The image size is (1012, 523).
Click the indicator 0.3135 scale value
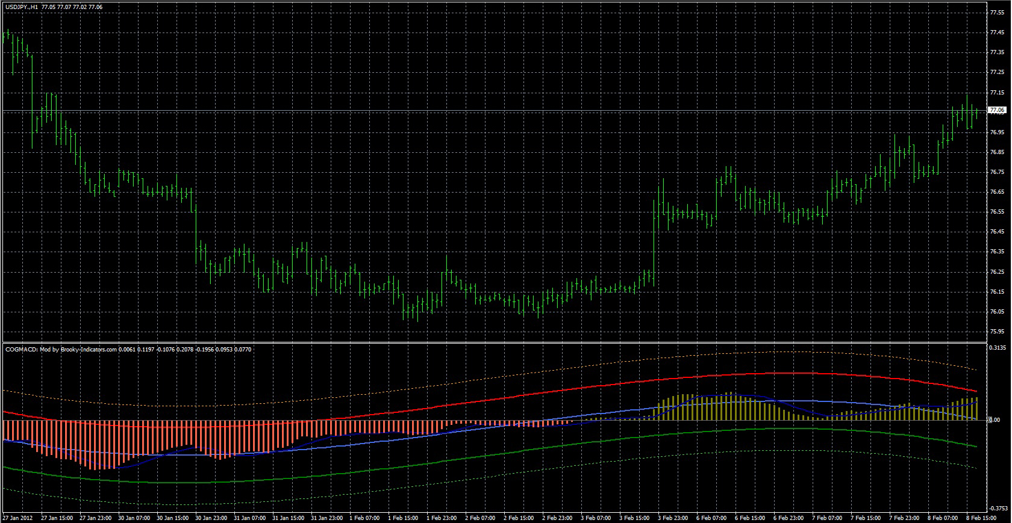click(997, 347)
